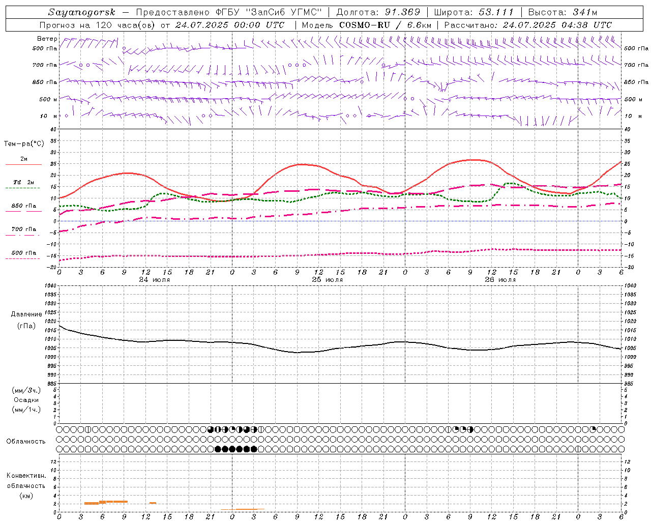Select the "Широта: 53.111" header value
Screen dimensions: 651x521
click(474, 12)
